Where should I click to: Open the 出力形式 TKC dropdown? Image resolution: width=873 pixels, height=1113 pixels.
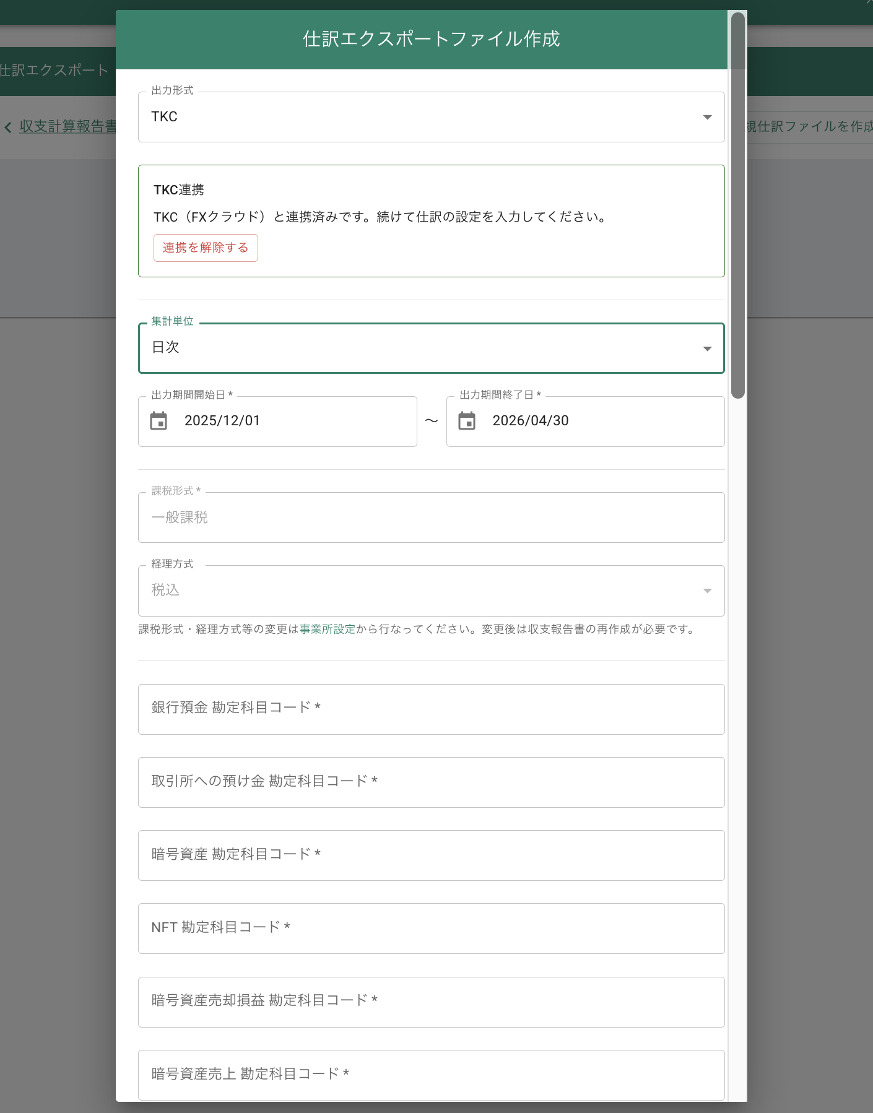point(431,117)
